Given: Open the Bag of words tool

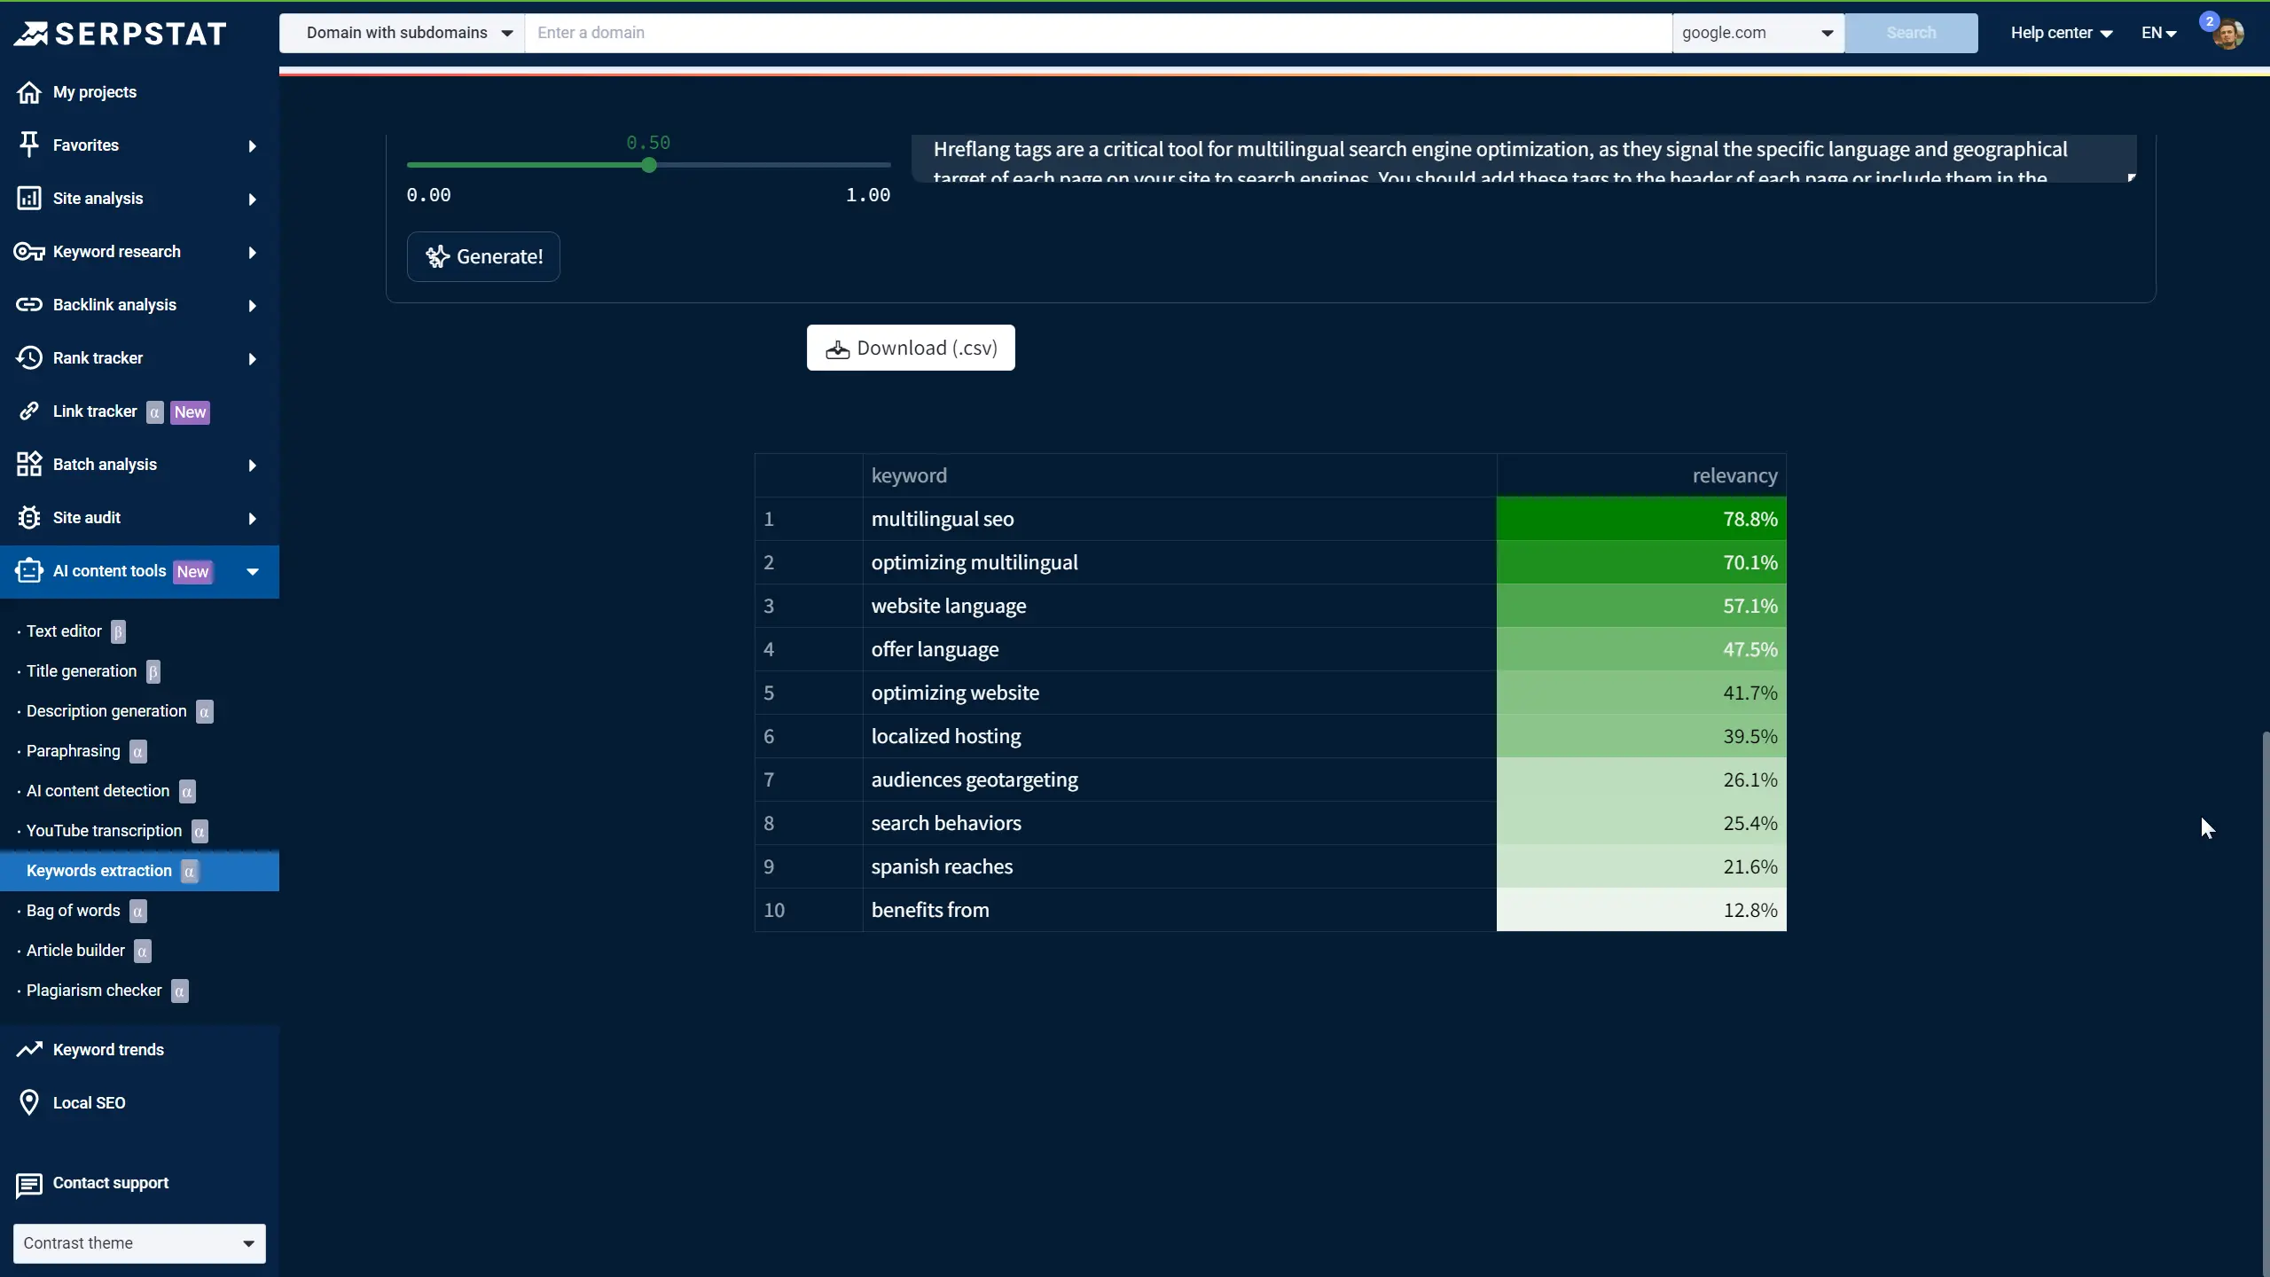Looking at the screenshot, I should (73, 911).
